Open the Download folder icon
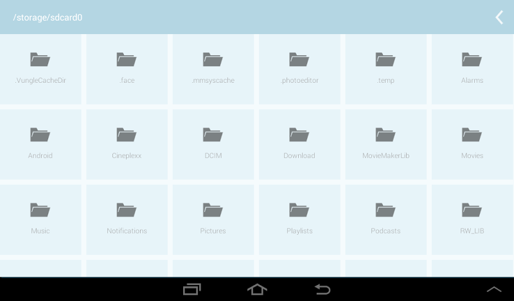The width and height of the screenshot is (514, 301). [299, 135]
